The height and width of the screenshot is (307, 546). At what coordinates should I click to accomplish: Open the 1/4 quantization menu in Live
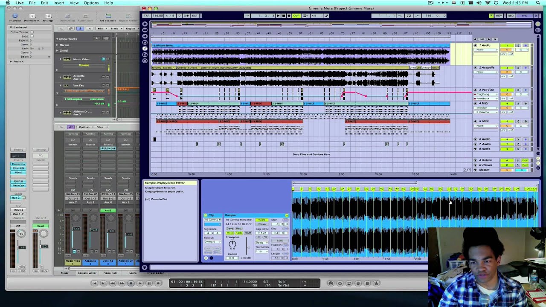click(317, 16)
